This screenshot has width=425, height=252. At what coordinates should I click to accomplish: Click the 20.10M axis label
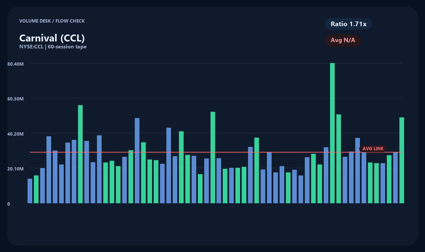16,169
